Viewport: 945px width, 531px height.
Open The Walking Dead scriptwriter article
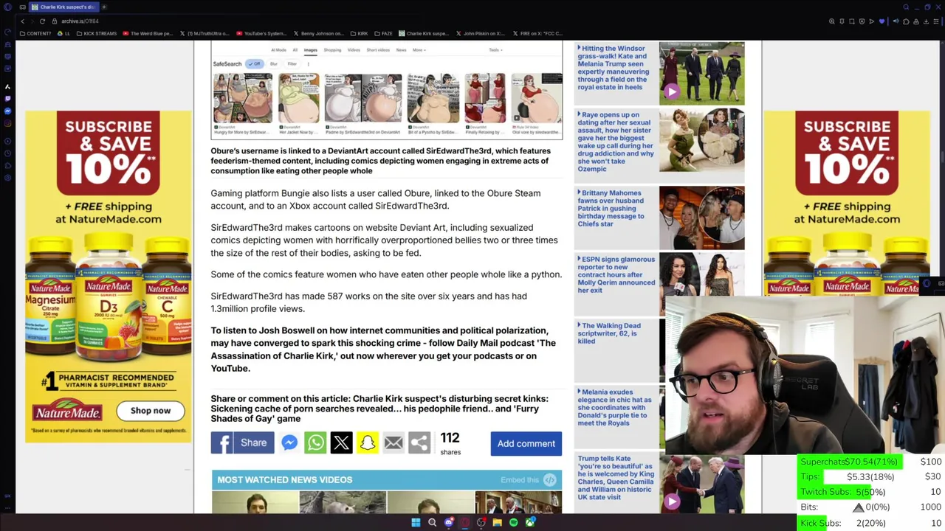[x=610, y=333]
